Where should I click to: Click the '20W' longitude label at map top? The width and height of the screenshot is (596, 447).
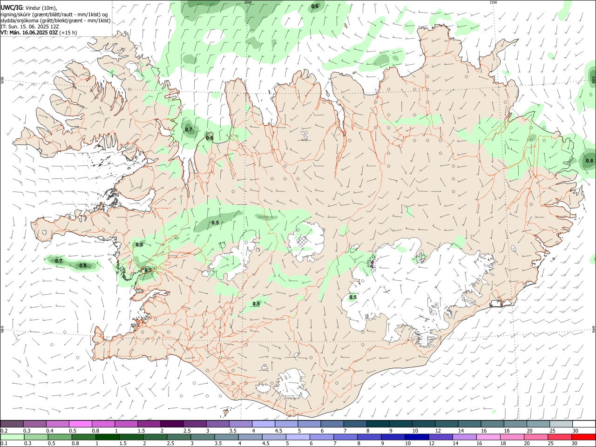248,2
